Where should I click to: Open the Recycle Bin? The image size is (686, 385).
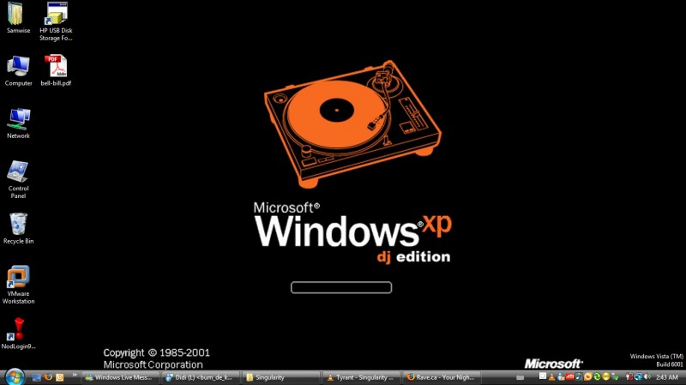[x=18, y=229]
